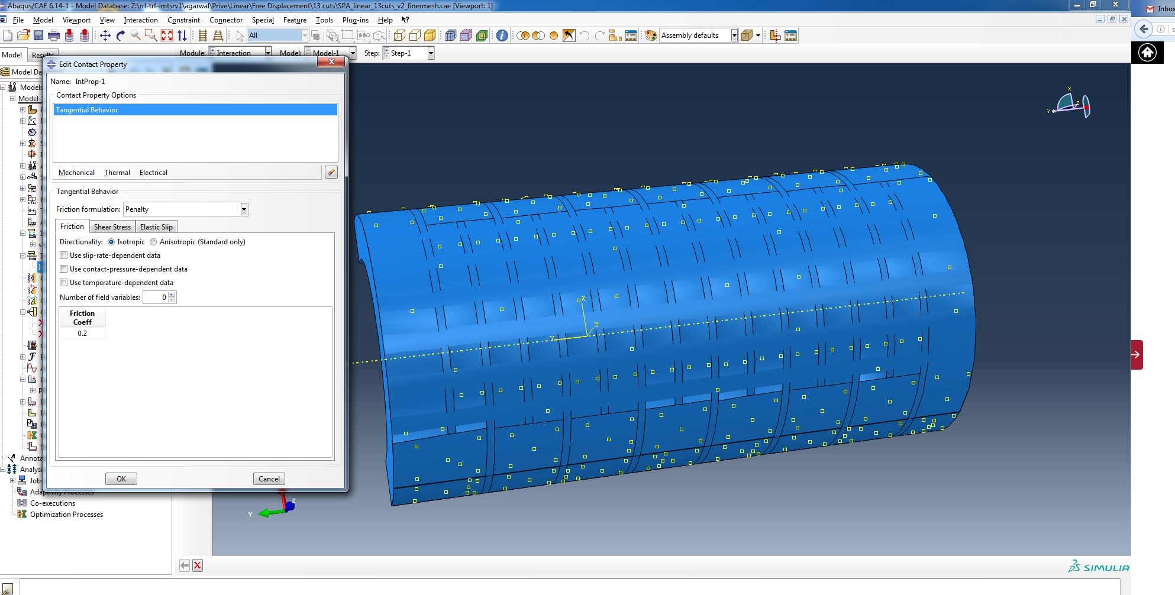Screen dimensions: 1175x595
Task: Apply shaded render style
Action: (x=430, y=35)
